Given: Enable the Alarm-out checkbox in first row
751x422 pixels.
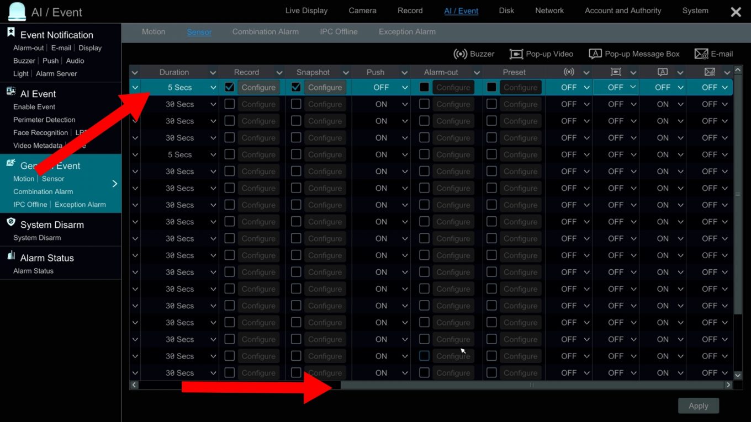Looking at the screenshot, I should coord(424,87).
